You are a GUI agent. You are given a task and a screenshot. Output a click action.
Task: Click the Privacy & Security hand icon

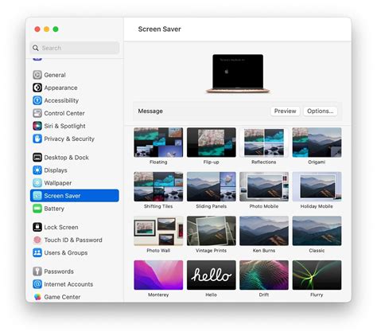tap(37, 139)
